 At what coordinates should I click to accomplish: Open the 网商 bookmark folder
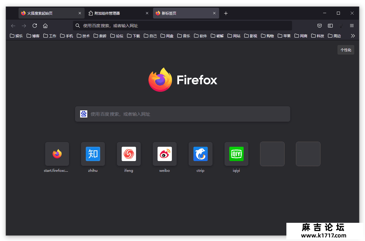pos(301,36)
